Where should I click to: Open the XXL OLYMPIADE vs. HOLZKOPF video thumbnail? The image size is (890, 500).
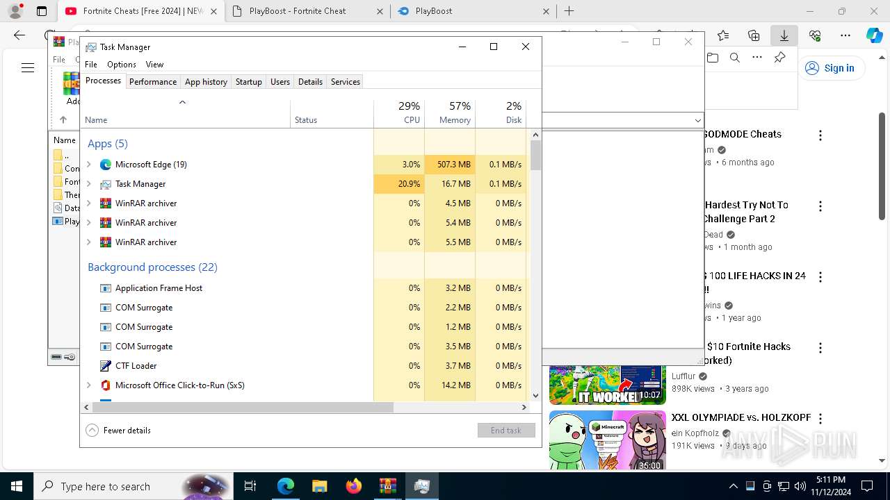click(608, 440)
